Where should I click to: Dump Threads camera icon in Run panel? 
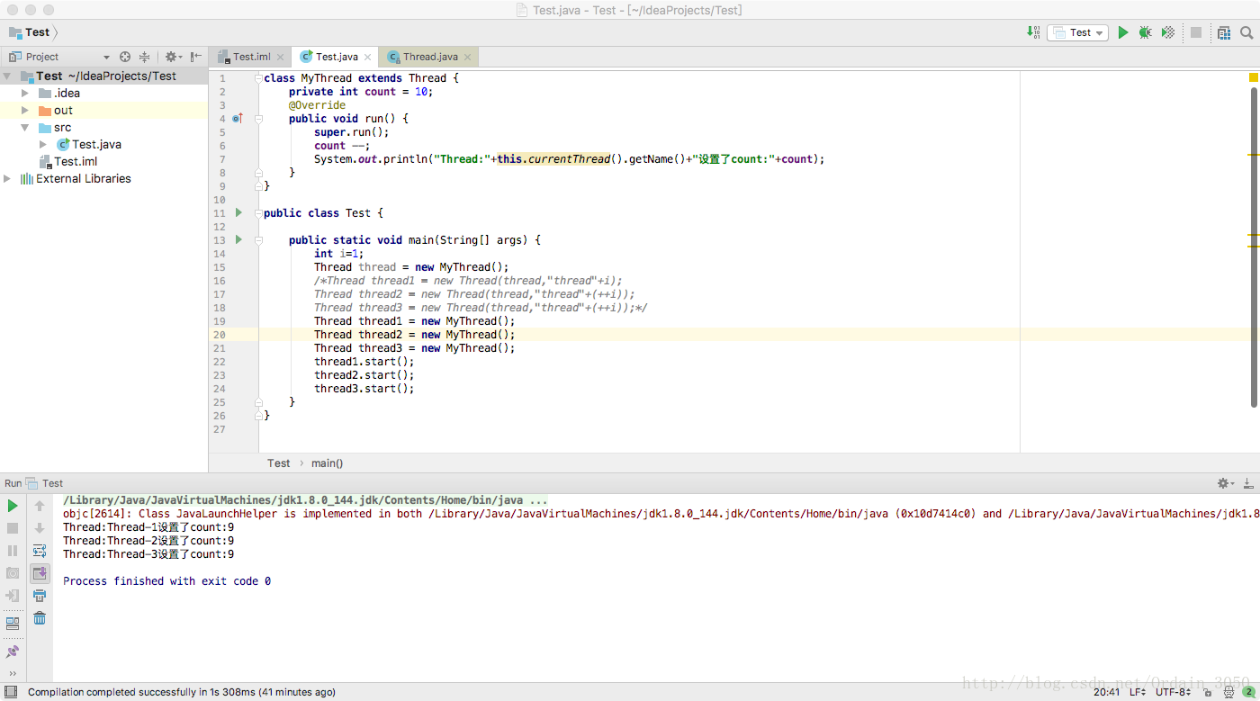coord(13,573)
